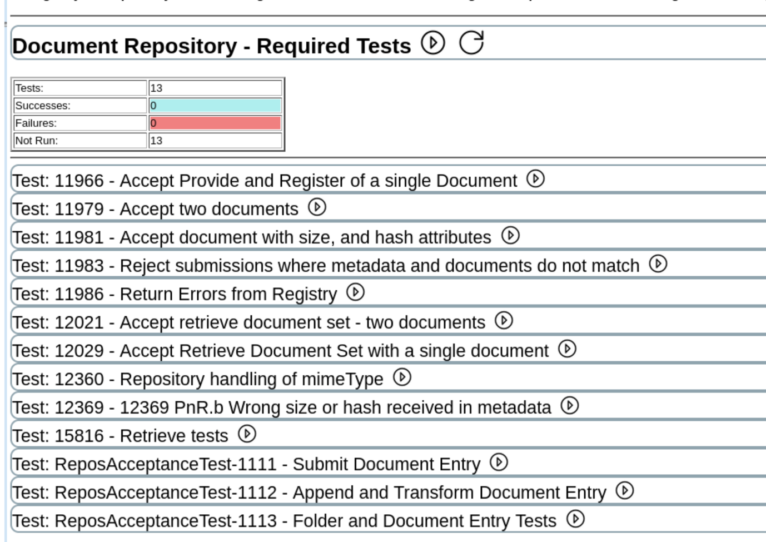Viewport: 766px width, 542px height.
Task: Run test 12360 handling of mimeType
Action: point(402,377)
